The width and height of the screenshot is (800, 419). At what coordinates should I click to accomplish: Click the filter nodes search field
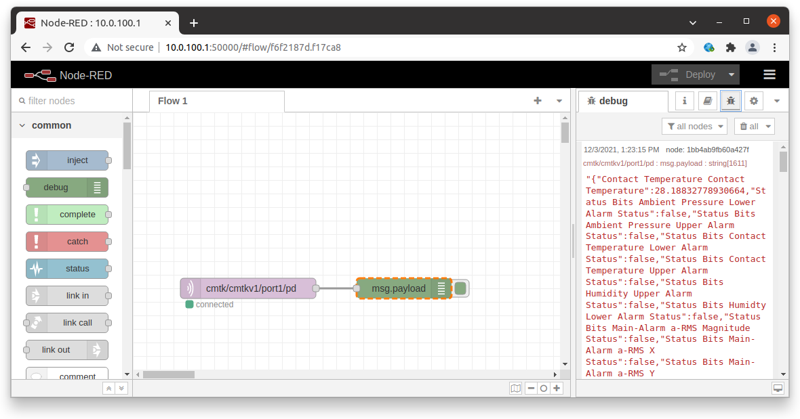point(68,100)
